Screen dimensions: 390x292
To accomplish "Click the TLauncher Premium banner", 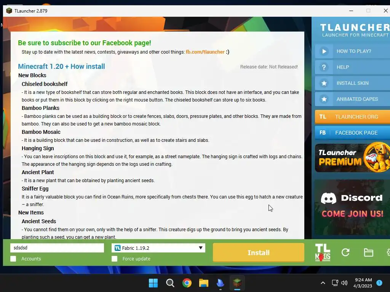I will 352,157.
